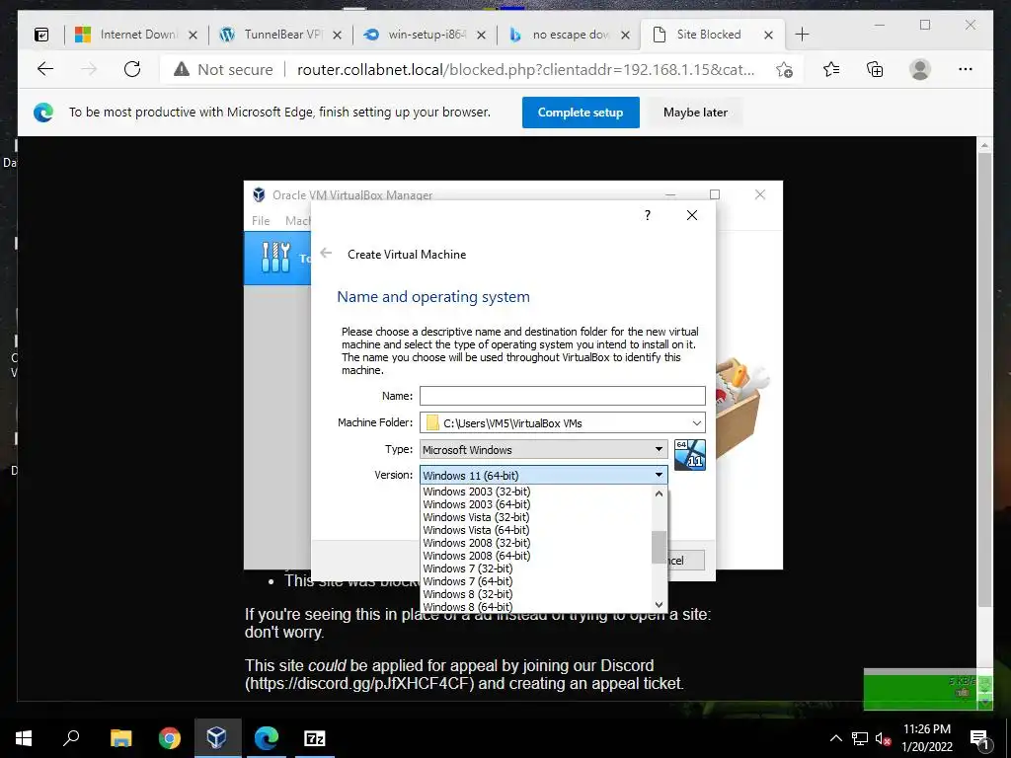The height and width of the screenshot is (758, 1011).
Task: Click the version list scroll up arrow
Action: [659, 493]
